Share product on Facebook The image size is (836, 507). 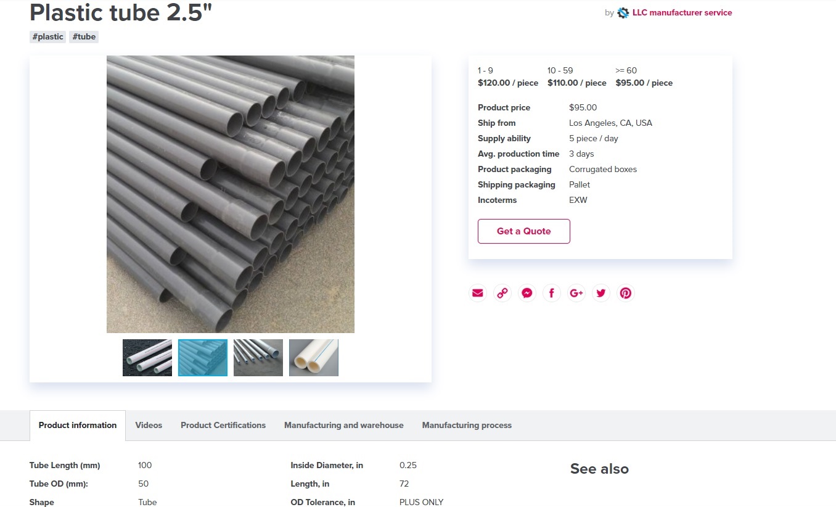552,293
